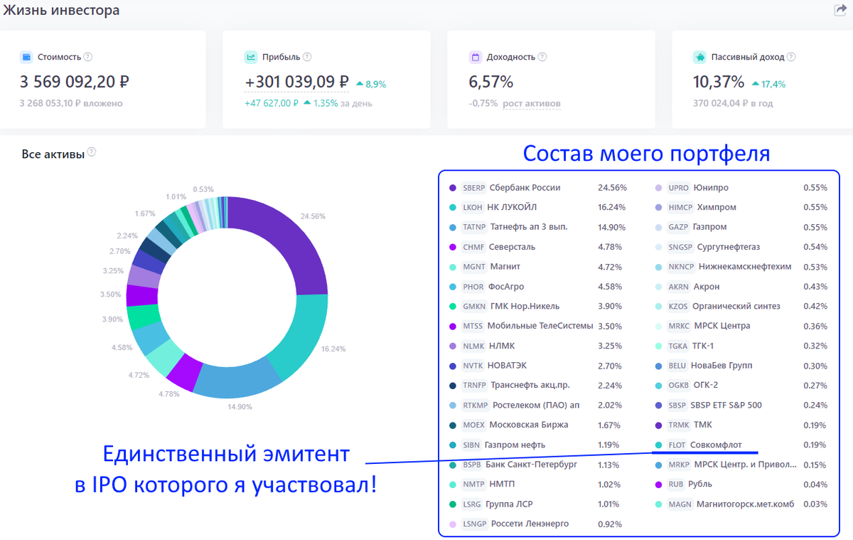
Task: Click the underlined 'рост активов' link
Action: point(532,103)
